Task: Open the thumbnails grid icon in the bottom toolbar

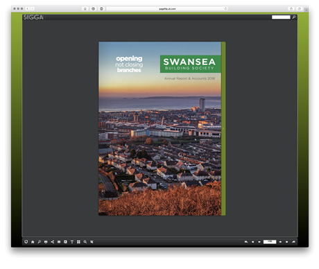Action: pyautogui.click(x=78, y=242)
